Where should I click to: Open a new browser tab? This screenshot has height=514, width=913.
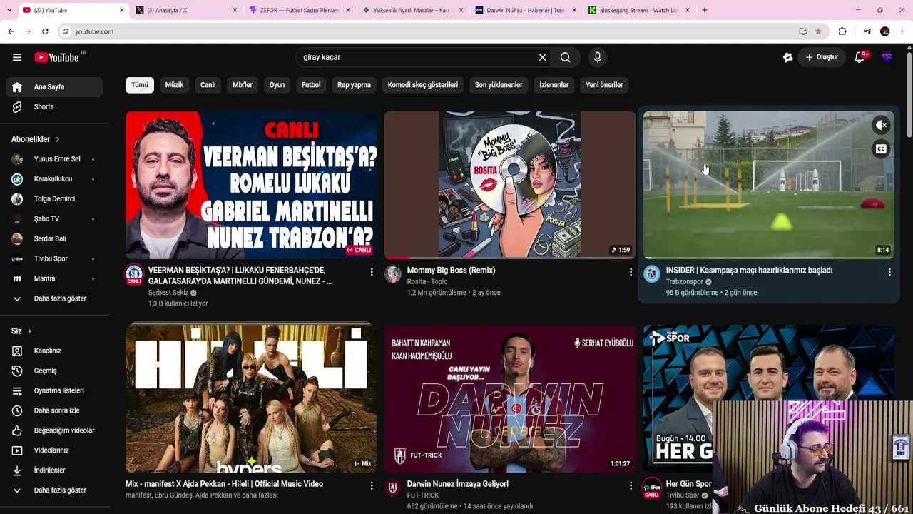705,10
